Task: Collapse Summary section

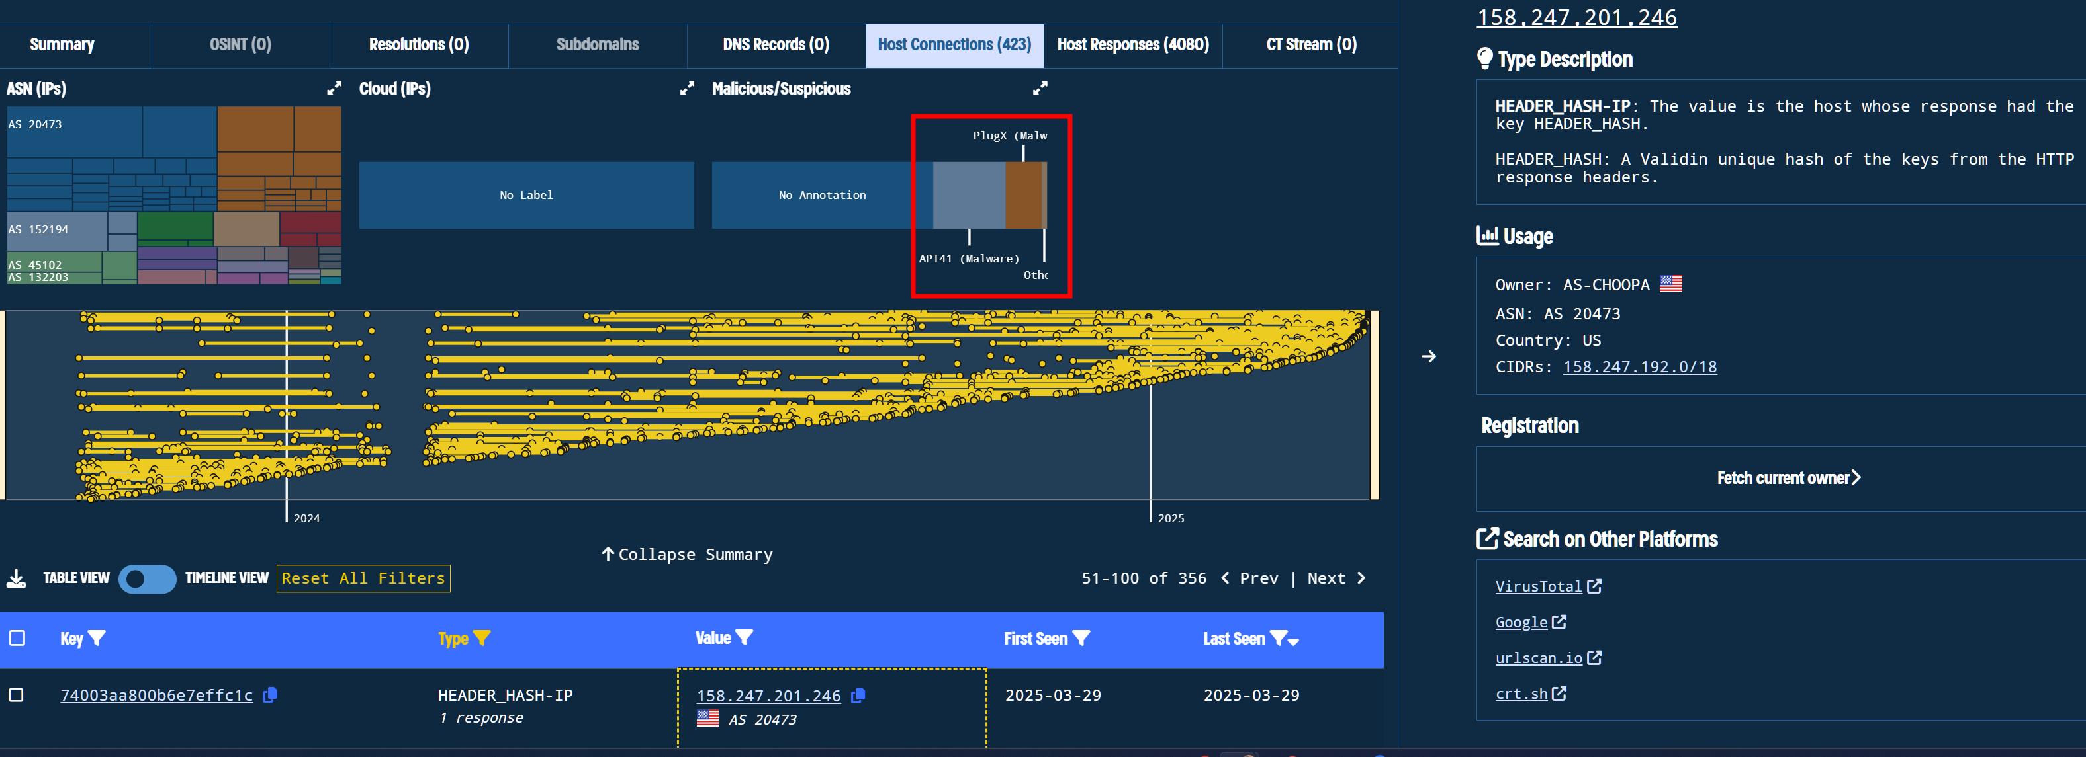Action: (687, 554)
